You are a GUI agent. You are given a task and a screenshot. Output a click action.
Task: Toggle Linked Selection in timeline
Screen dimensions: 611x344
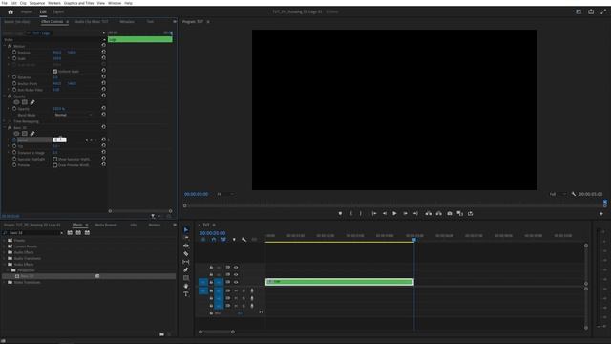click(x=223, y=240)
